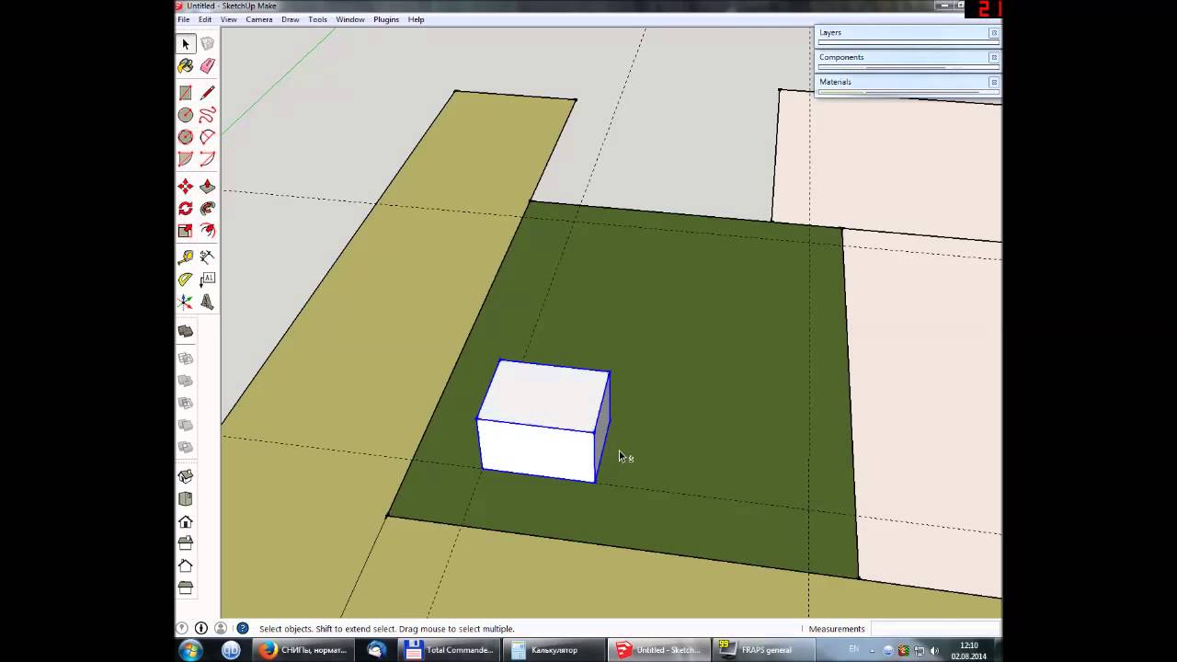Select the Push/Pull tool

click(x=208, y=187)
